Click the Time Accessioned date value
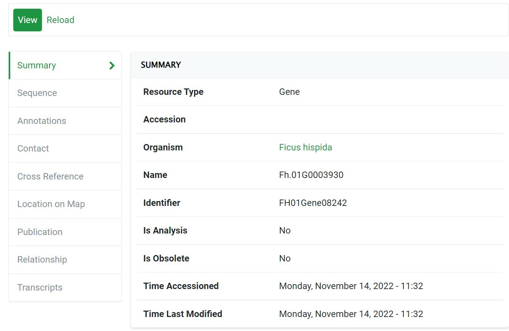509x331 pixels. click(x=351, y=286)
